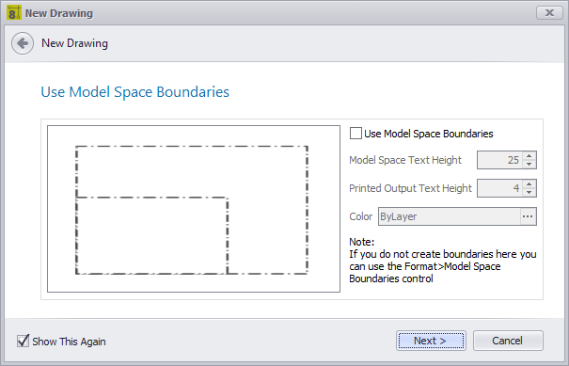
Task: Proceed with the Next > button
Action: click(431, 341)
